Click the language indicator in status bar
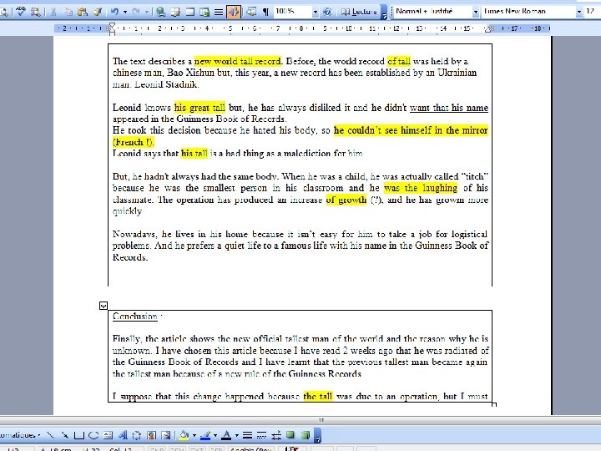This screenshot has height=451, width=601. (250, 448)
